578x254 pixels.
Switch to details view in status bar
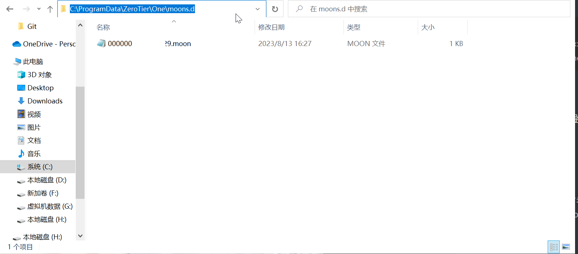pyautogui.click(x=554, y=247)
